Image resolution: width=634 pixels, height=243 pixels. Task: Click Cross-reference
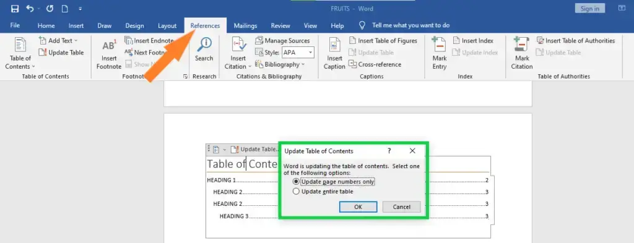(375, 64)
